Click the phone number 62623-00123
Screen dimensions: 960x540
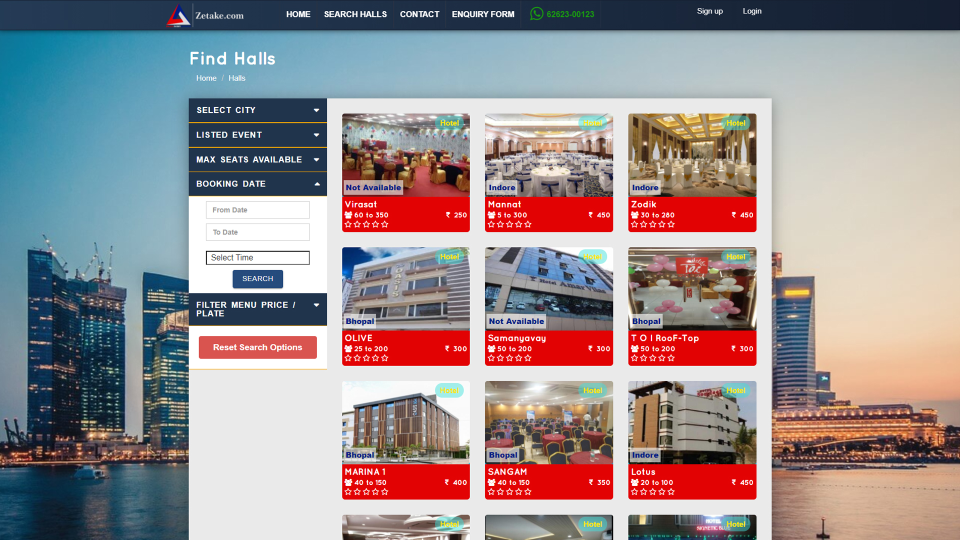(x=570, y=14)
